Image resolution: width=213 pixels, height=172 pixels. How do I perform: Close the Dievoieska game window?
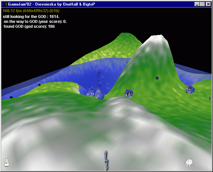208,4
